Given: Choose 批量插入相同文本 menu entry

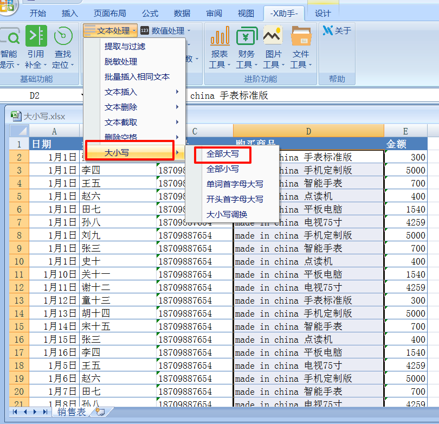Looking at the screenshot, I should click(137, 76).
